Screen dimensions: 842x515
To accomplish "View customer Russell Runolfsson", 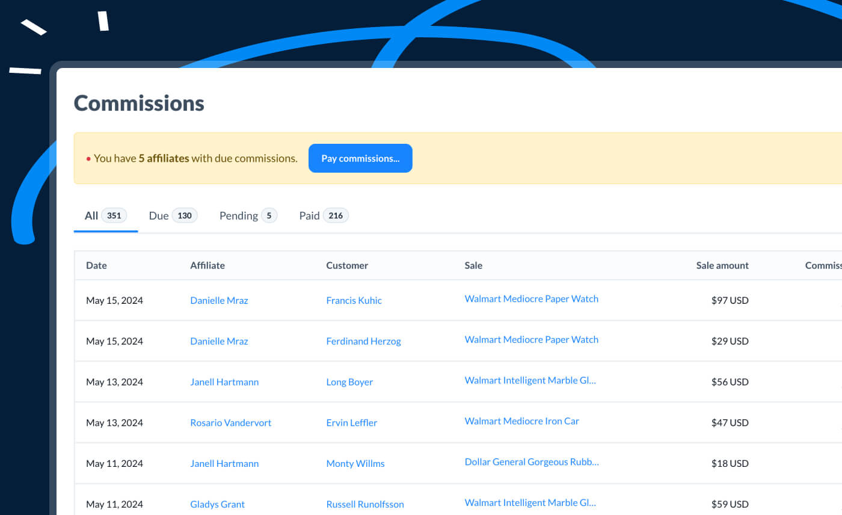I will (x=365, y=504).
